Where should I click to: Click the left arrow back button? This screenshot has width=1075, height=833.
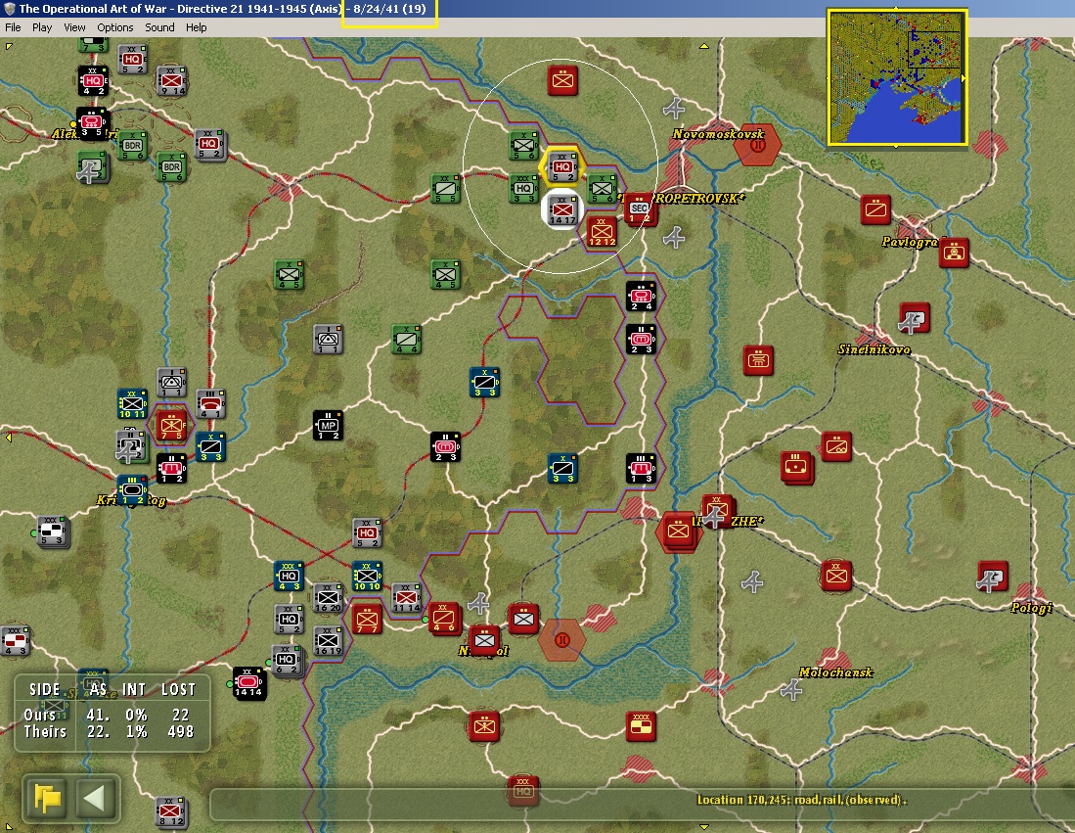click(94, 799)
